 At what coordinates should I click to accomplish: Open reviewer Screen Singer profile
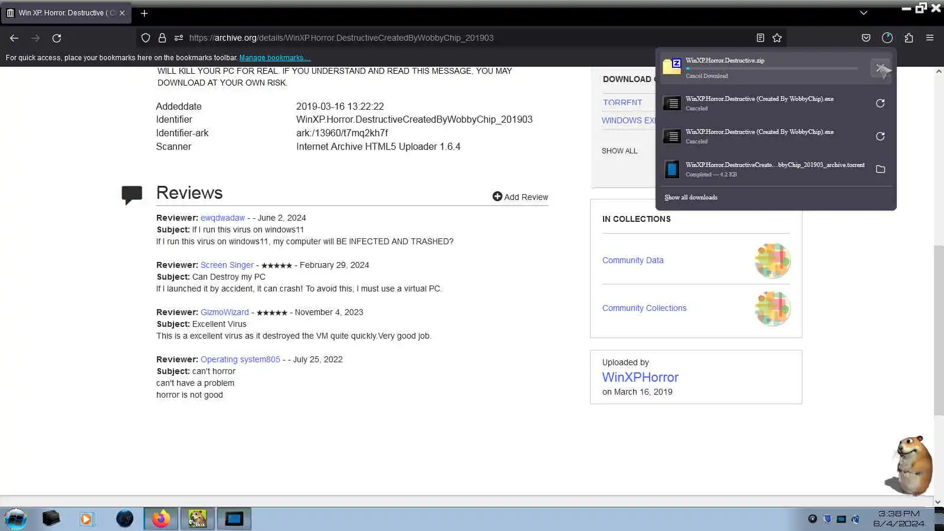click(227, 265)
